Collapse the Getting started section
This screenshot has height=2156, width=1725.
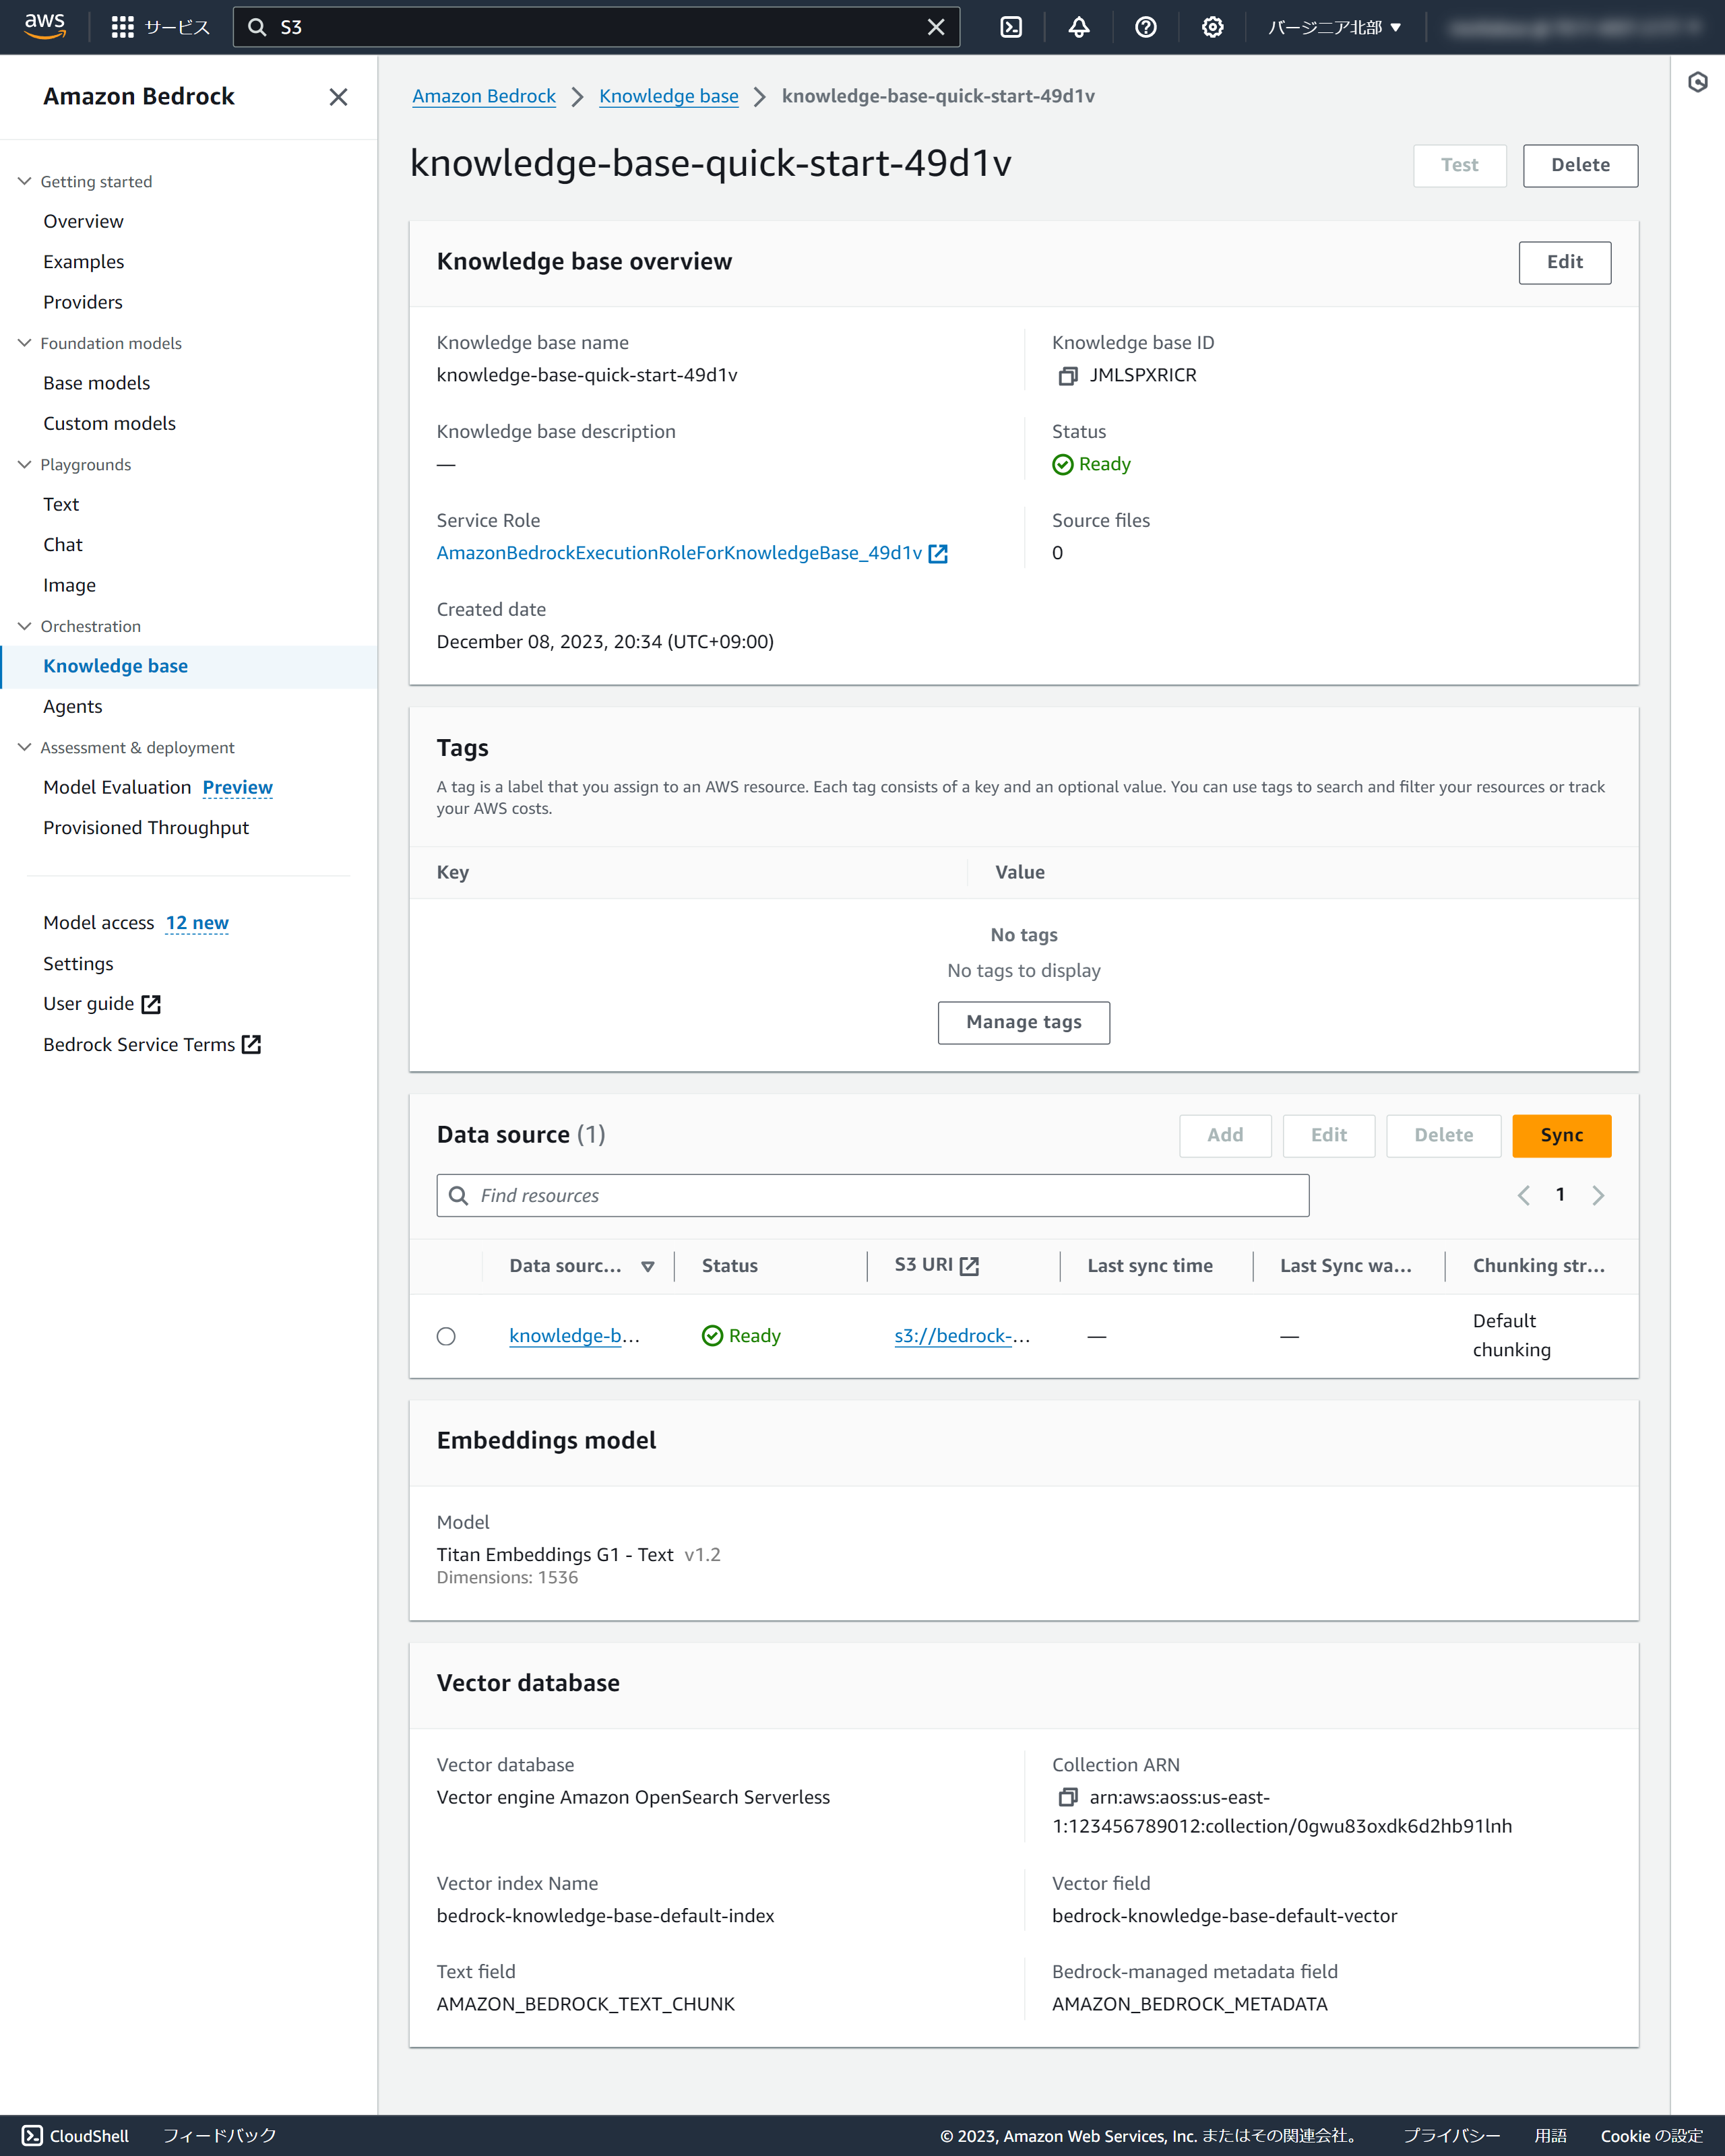tap(25, 181)
